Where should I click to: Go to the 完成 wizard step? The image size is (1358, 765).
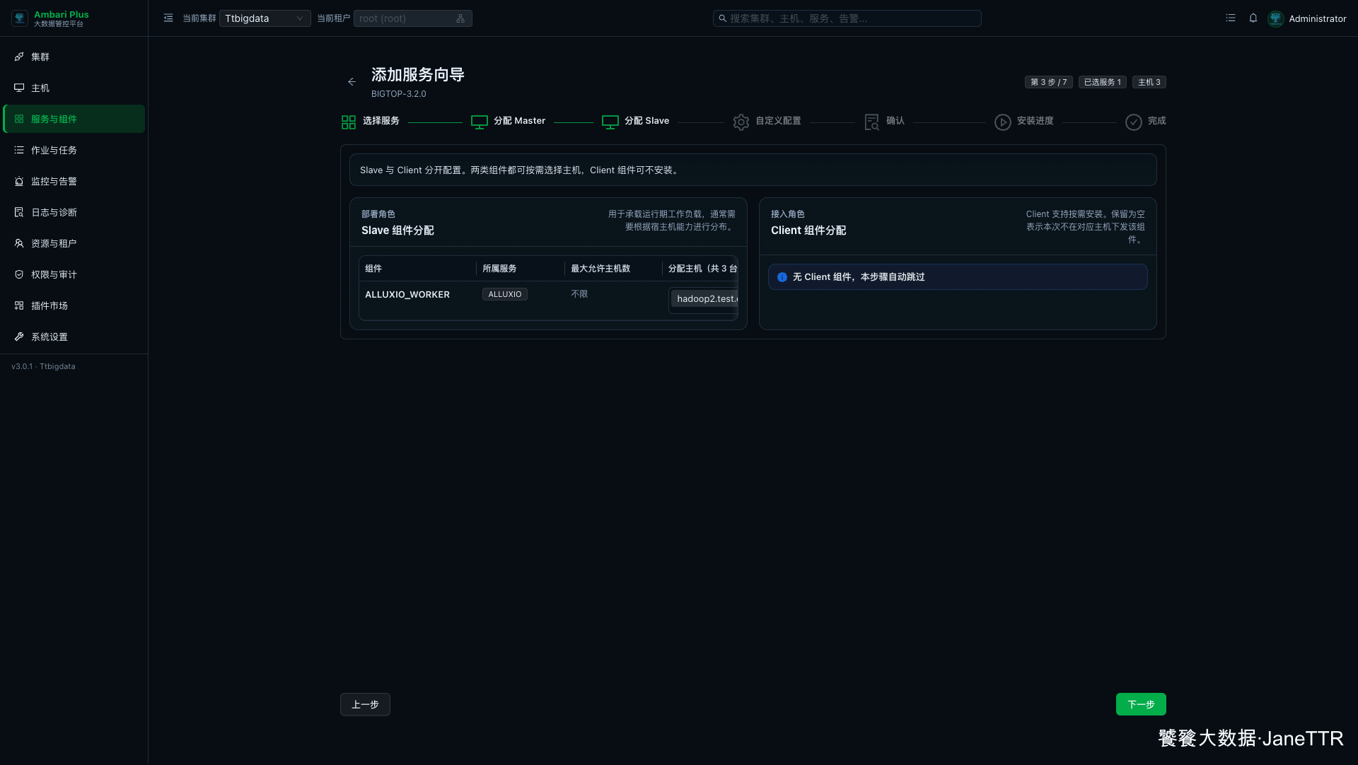(1157, 121)
